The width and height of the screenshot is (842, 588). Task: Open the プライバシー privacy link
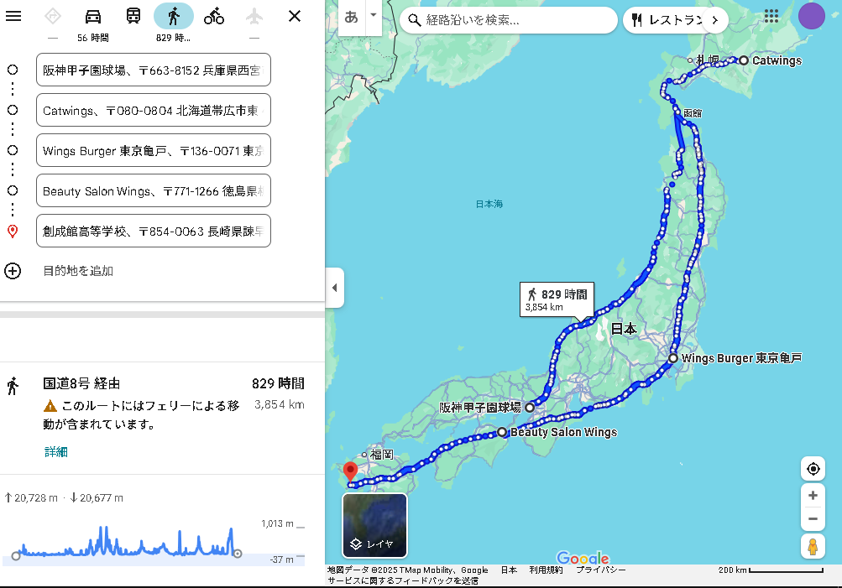pyautogui.click(x=600, y=570)
